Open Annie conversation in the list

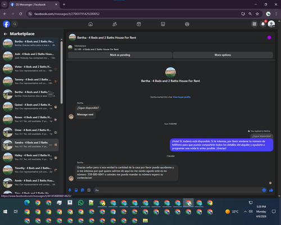tap(30, 182)
